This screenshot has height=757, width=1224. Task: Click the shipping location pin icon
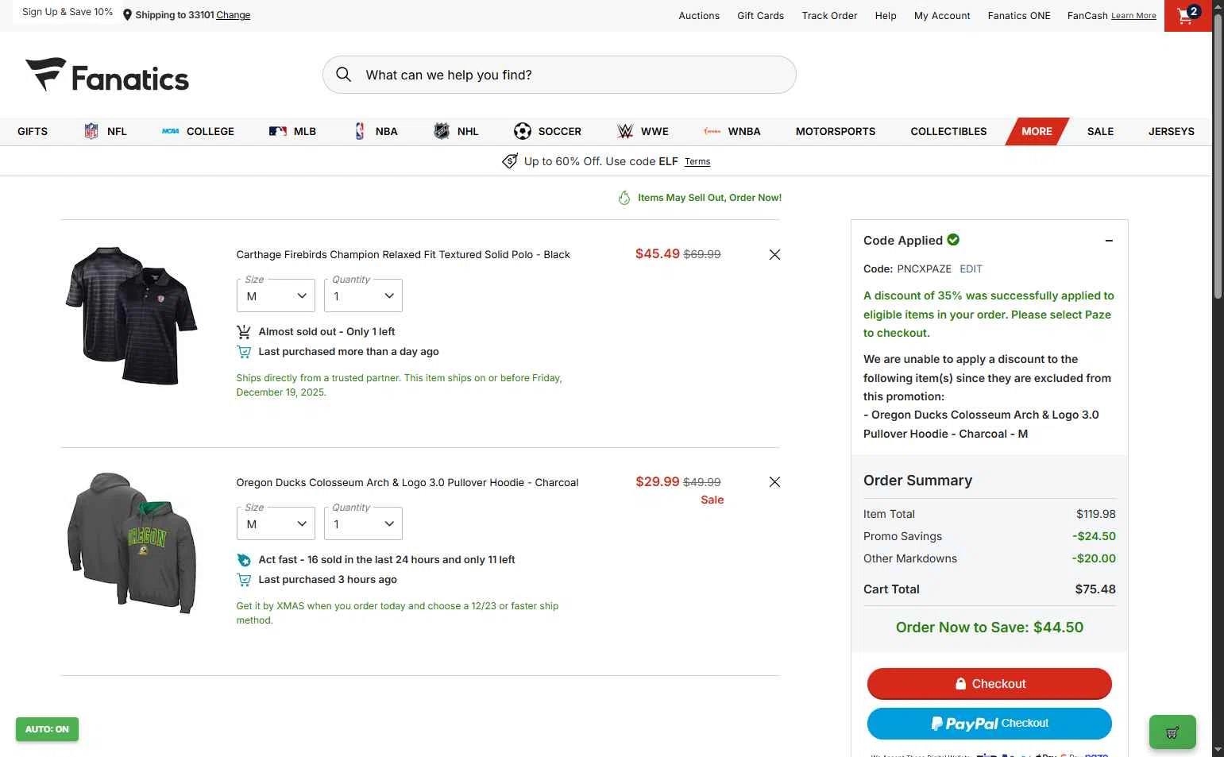127,15
